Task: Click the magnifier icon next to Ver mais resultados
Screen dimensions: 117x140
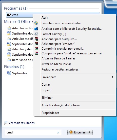Action: (x=6, y=123)
